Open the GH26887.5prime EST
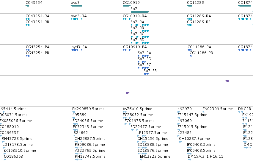Image resolution: width=253 pixels, height=161 pixels. click(x=90, y=139)
